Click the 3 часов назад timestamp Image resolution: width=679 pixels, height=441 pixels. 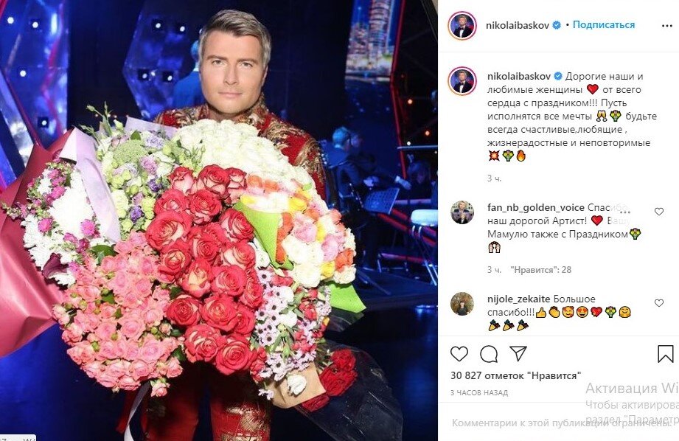[x=479, y=392]
